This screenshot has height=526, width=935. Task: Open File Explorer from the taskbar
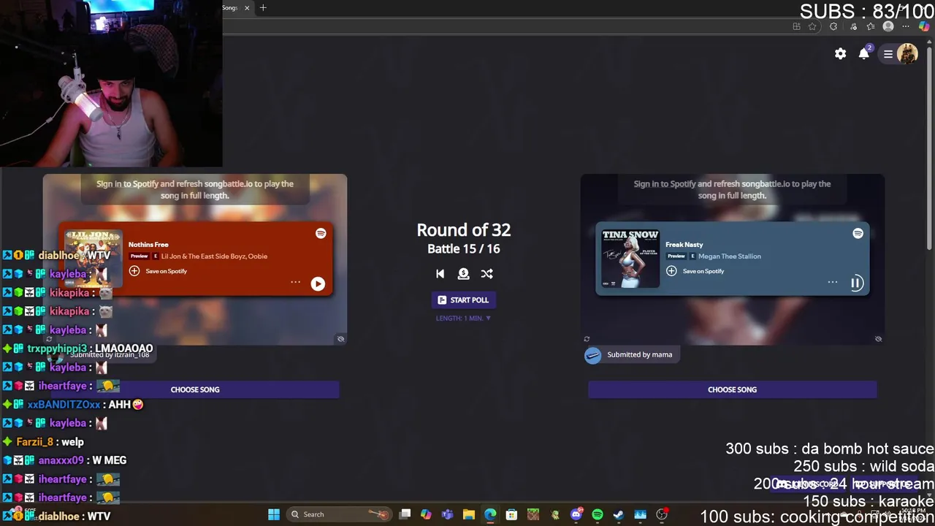(x=469, y=514)
